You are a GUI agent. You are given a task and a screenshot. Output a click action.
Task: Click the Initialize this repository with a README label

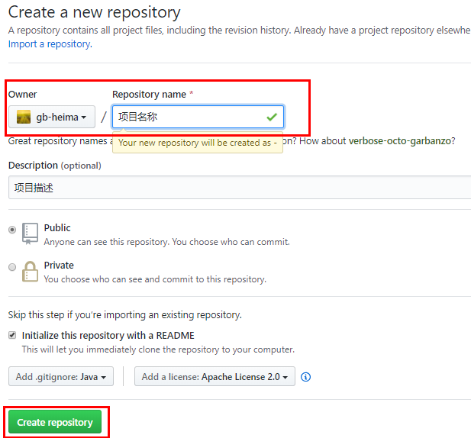[x=108, y=335]
